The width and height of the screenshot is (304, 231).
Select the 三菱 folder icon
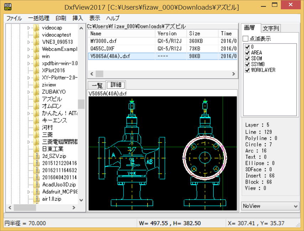[x=36, y=134]
